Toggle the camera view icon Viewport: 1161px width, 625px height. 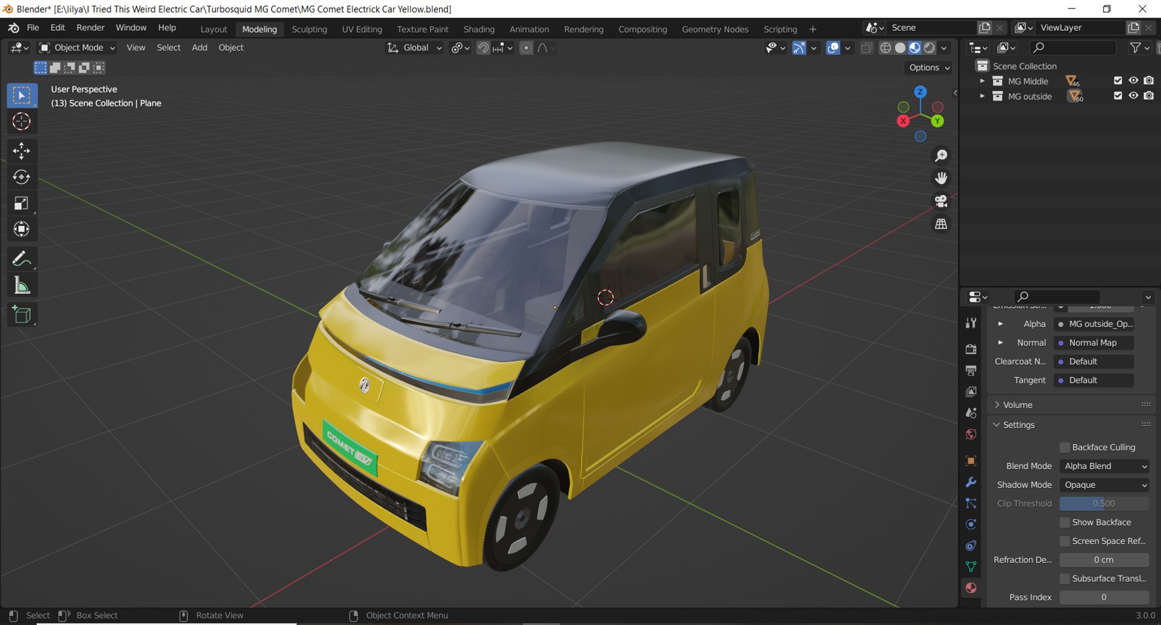(x=941, y=201)
